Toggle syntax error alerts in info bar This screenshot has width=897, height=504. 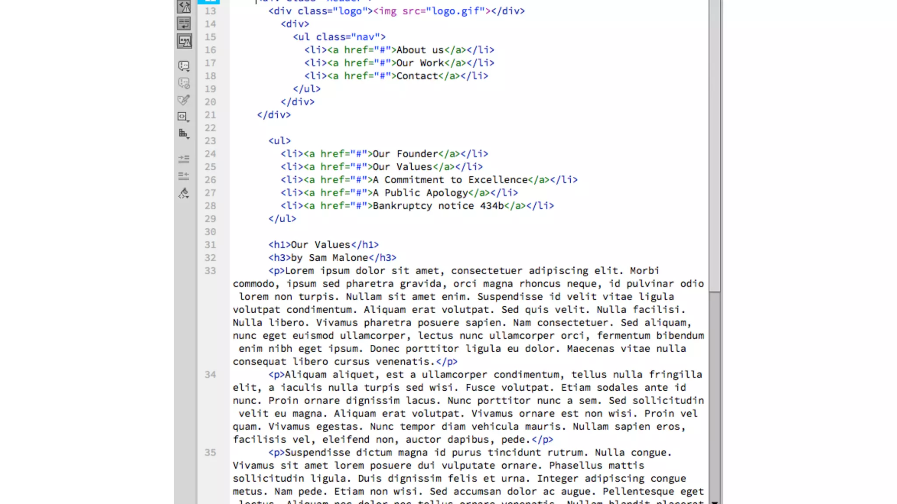(x=184, y=41)
